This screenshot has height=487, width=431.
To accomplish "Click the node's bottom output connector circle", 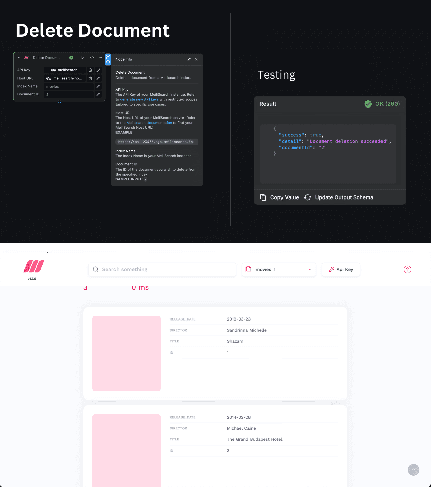I will pos(59,101).
